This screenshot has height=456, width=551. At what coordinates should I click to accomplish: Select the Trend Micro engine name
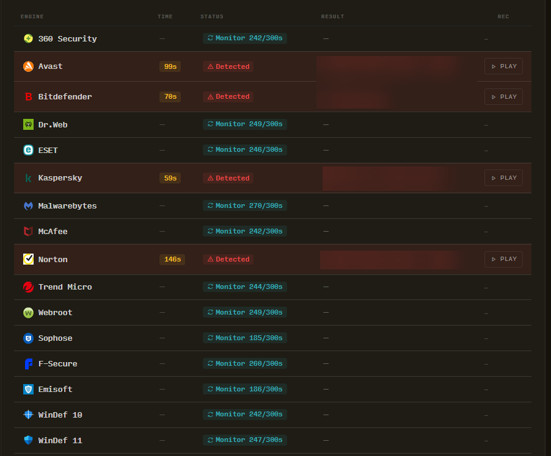[x=65, y=287]
